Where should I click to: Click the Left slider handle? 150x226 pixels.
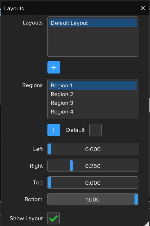click(50, 149)
